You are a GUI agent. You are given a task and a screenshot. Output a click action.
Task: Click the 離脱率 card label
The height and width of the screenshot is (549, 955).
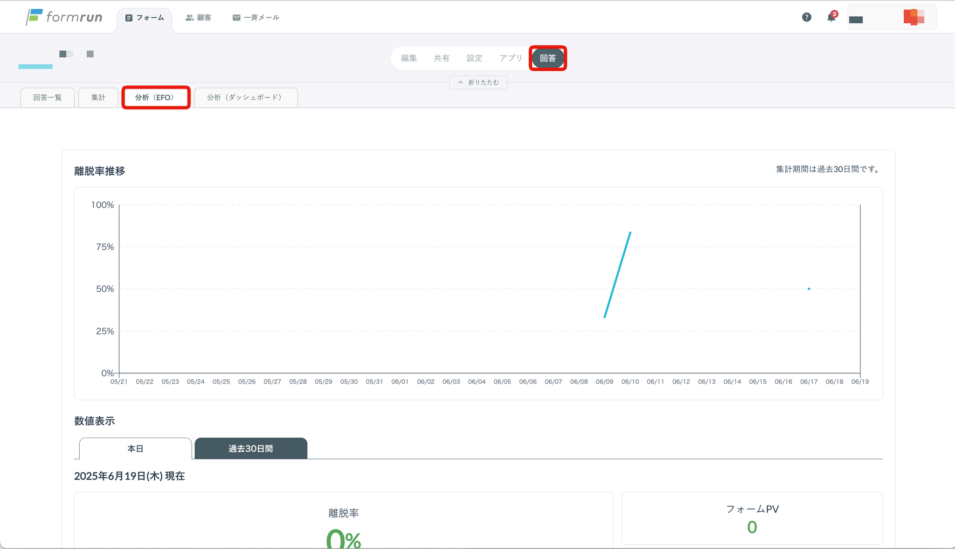point(344,513)
